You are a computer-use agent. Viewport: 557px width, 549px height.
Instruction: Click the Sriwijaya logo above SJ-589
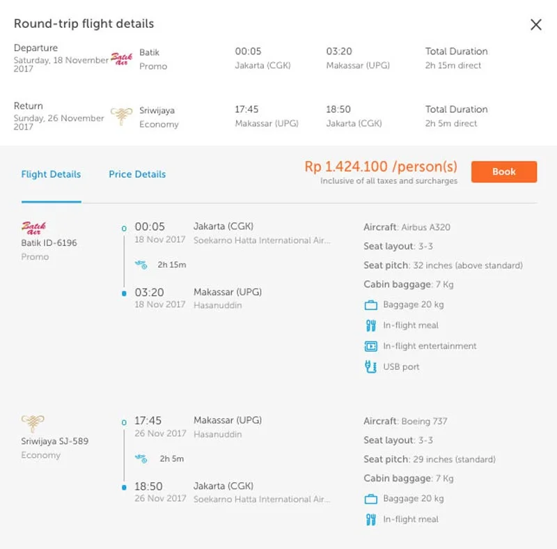coord(33,423)
